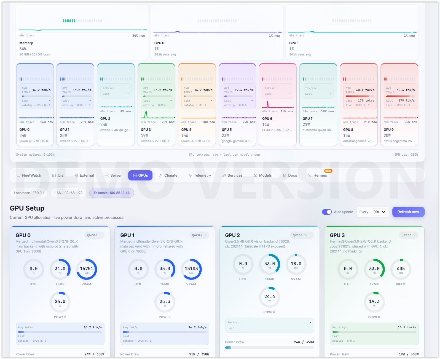Open the GPU 9 diffusiongemma mini card
440x359 pixels.
[399, 105]
